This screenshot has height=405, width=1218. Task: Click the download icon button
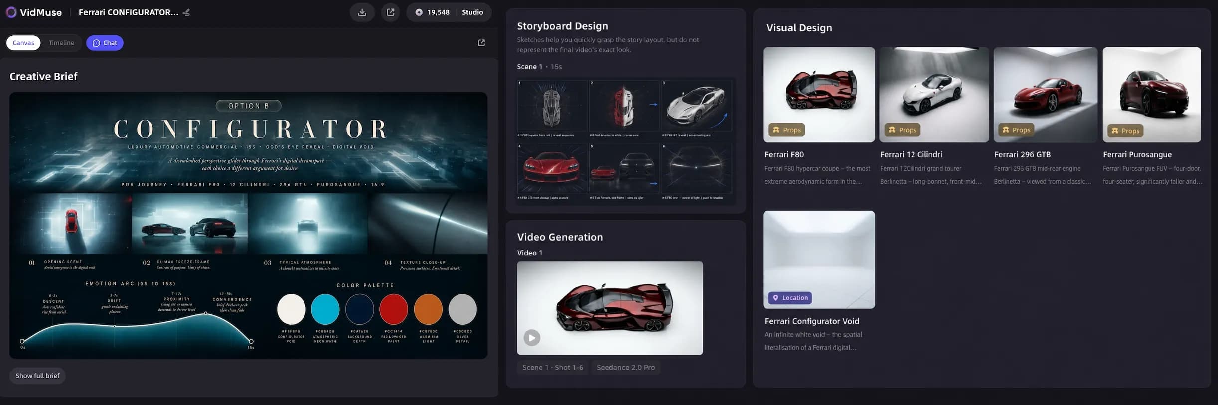pyautogui.click(x=362, y=12)
